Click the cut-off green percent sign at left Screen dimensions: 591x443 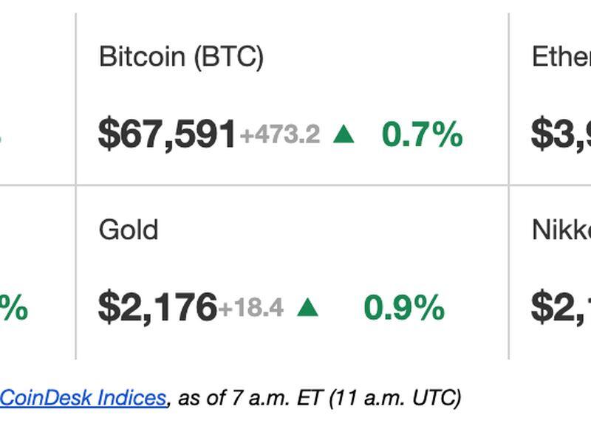13,307
